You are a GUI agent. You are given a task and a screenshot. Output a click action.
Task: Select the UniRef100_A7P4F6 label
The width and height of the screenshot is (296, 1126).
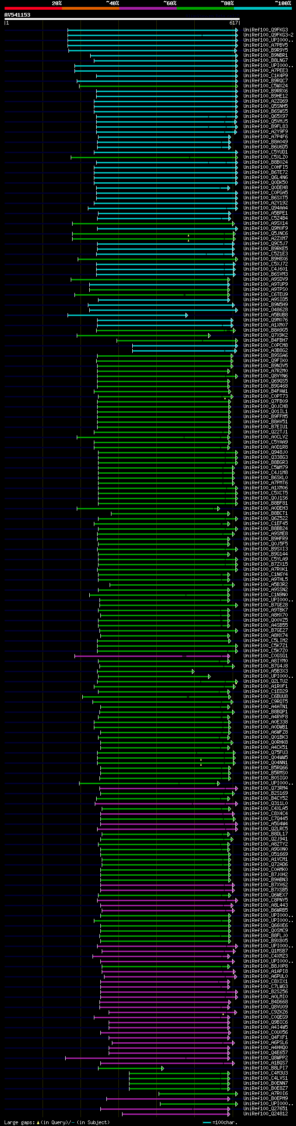coord(265,137)
